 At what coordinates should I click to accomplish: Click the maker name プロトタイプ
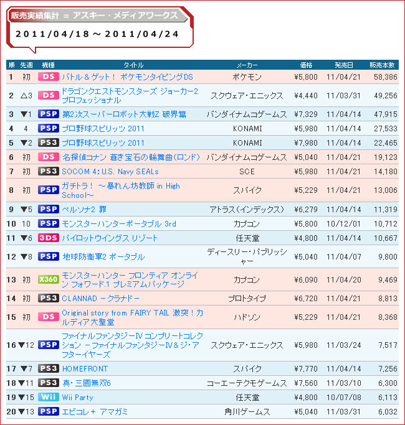pos(247,299)
